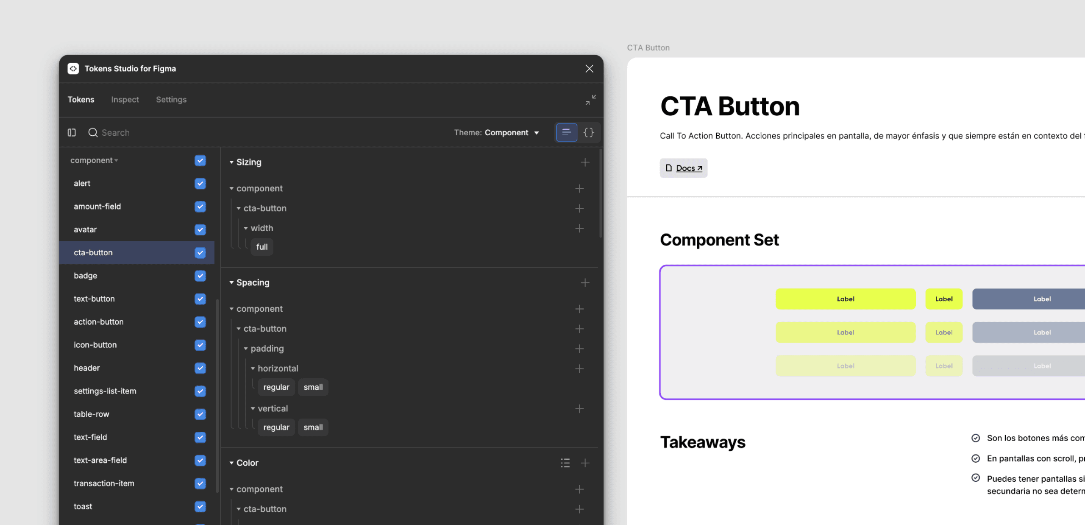Toggle the token sets sidebar panel icon
The width and height of the screenshot is (1085, 525).
pyautogui.click(x=72, y=132)
